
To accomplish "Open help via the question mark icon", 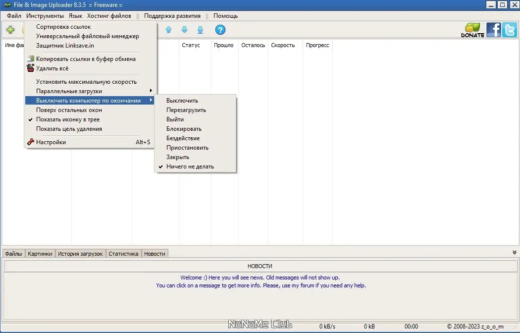I will click(219, 29).
